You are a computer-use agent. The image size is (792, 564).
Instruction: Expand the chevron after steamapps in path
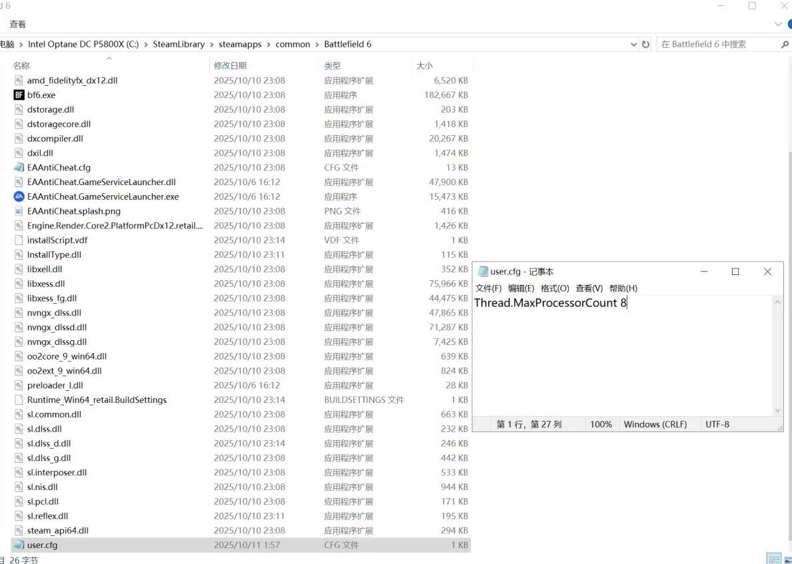click(269, 45)
